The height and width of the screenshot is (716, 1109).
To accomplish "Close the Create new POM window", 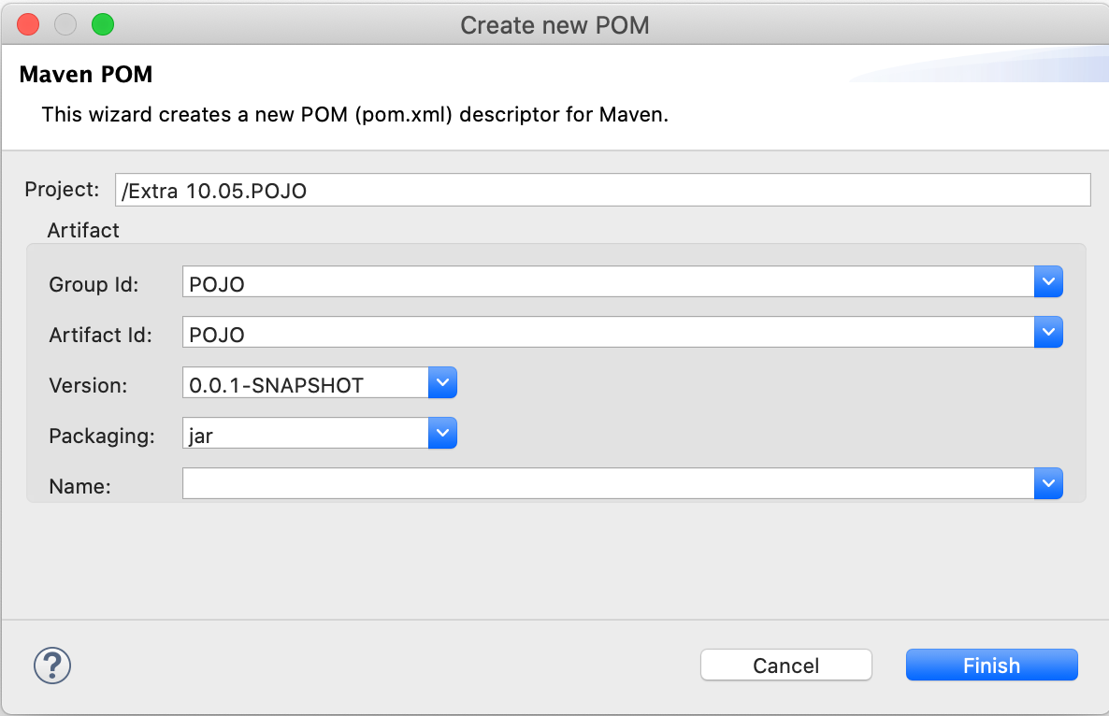I will click(x=28, y=24).
